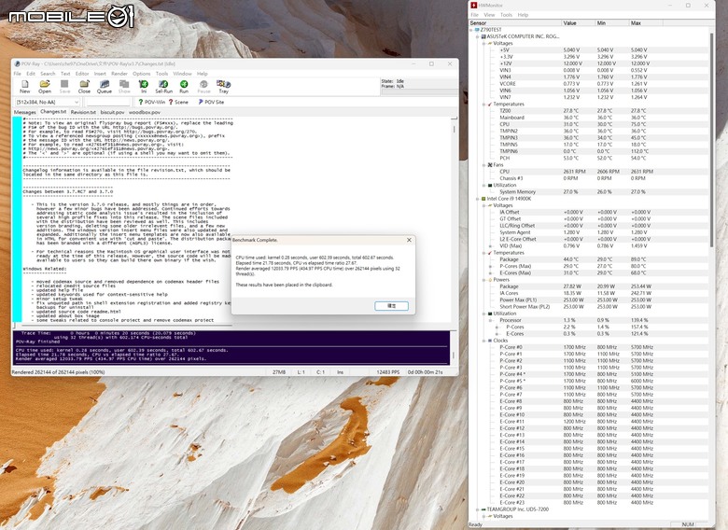Viewport: 728px width, 530px height.
Task: Open the Scene help shortcut
Action: (179, 102)
